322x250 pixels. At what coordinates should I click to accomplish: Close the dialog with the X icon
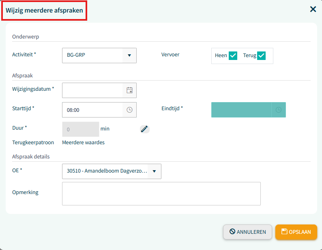[313, 9]
